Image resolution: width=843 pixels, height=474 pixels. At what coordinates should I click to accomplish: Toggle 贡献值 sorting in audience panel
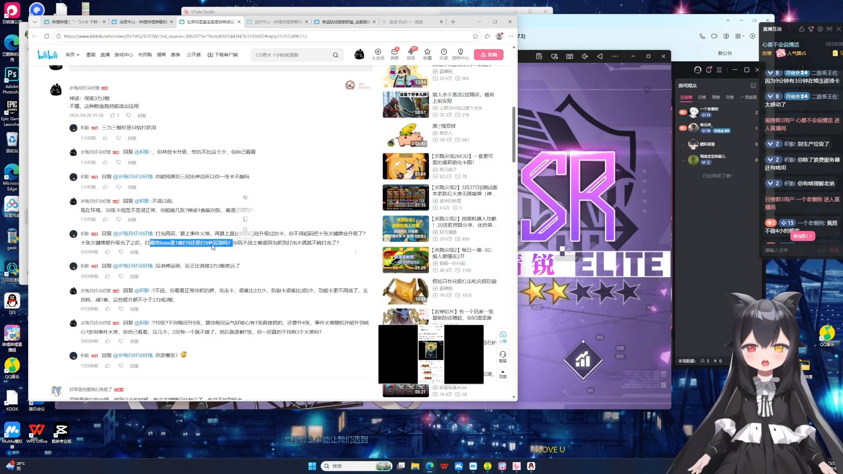(749, 97)
